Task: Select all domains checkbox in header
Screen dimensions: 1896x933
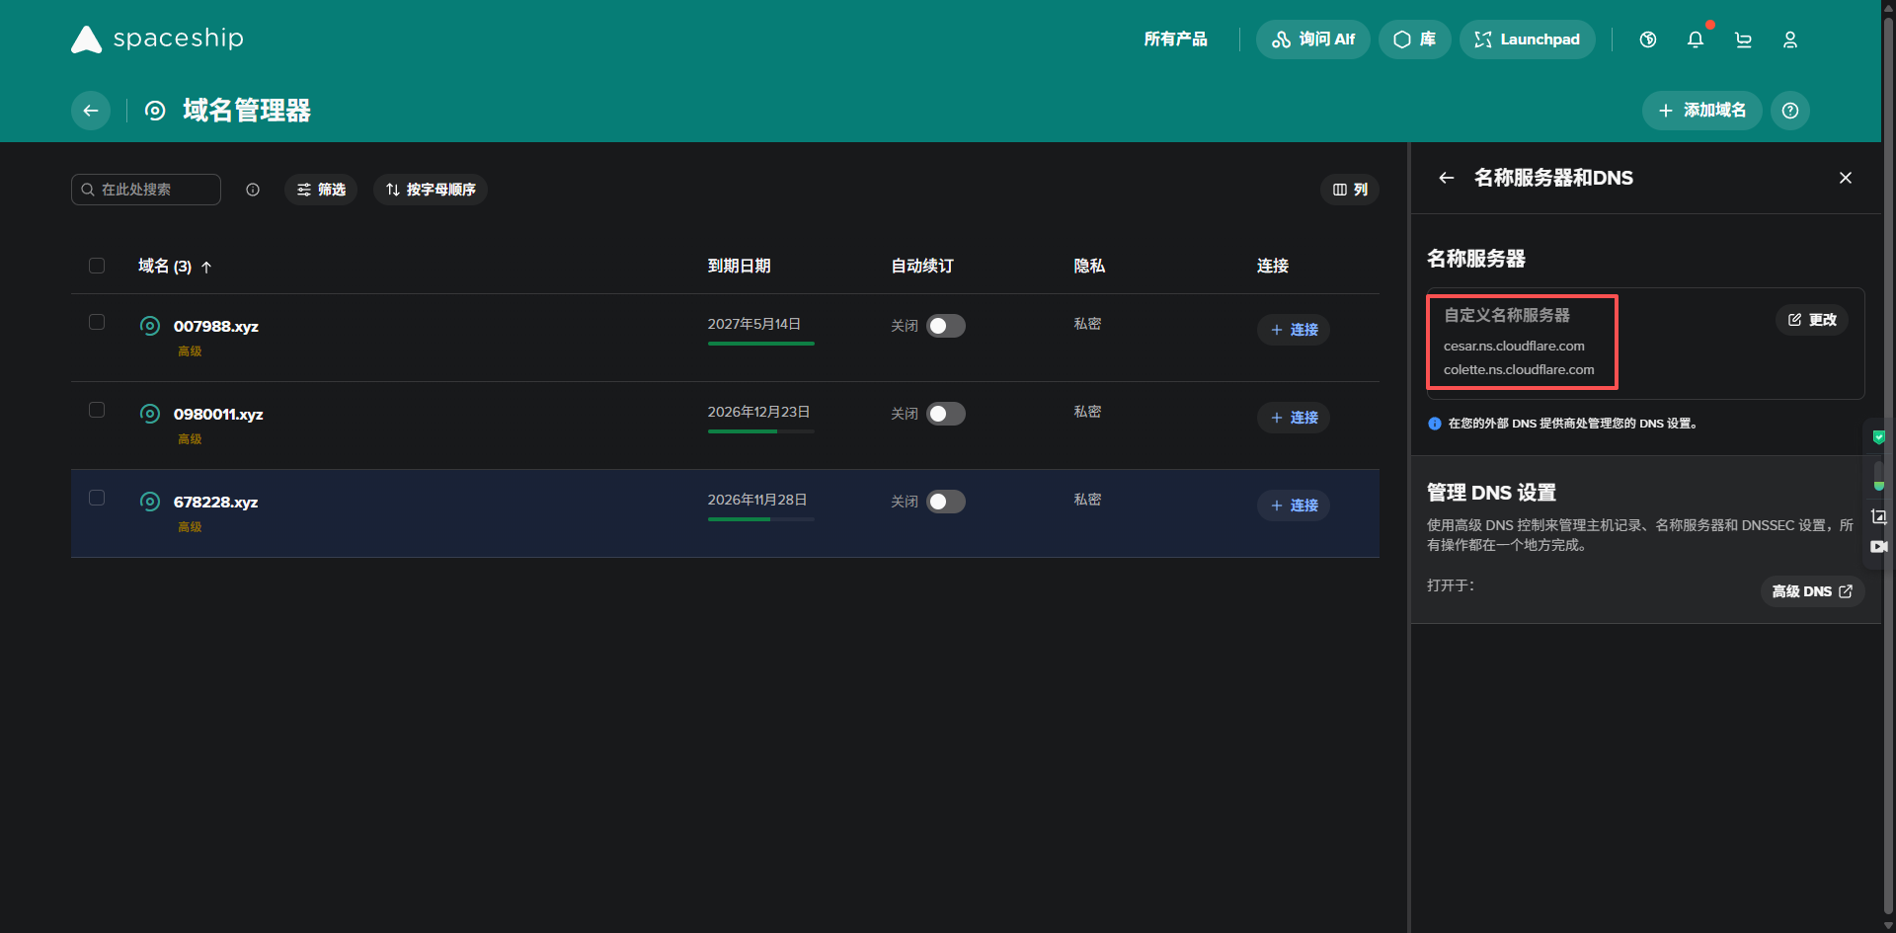Action: pos(97,266)
